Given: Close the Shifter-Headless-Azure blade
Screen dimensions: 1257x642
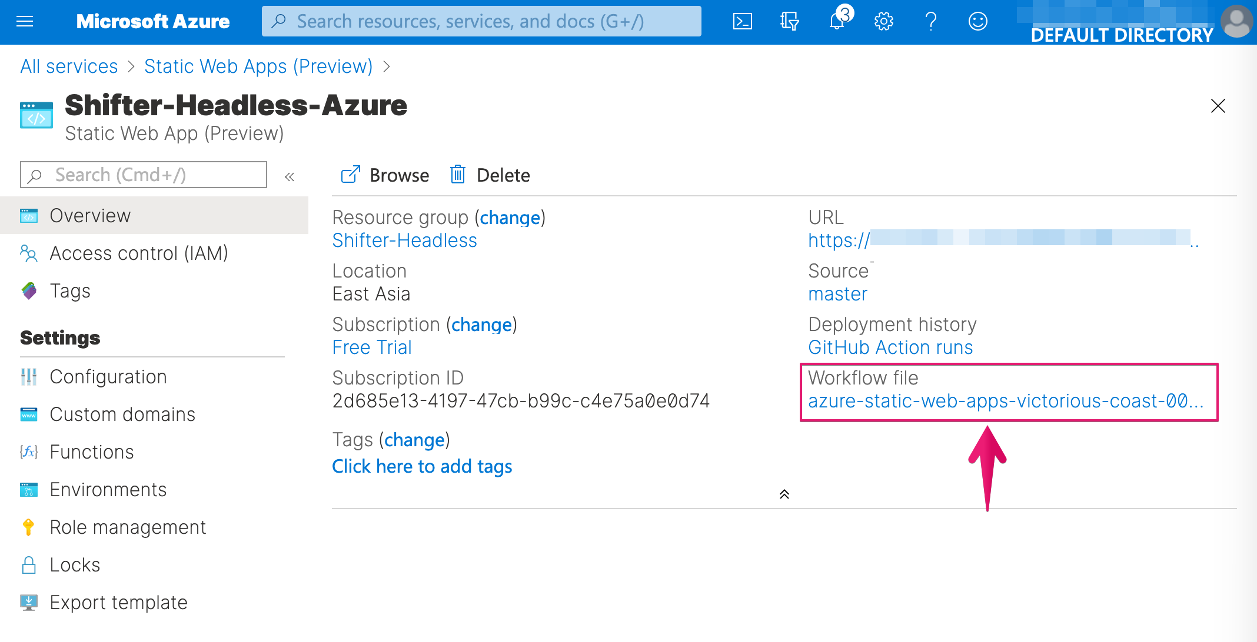Looking at the screenshot, I should coord(1218,106).
